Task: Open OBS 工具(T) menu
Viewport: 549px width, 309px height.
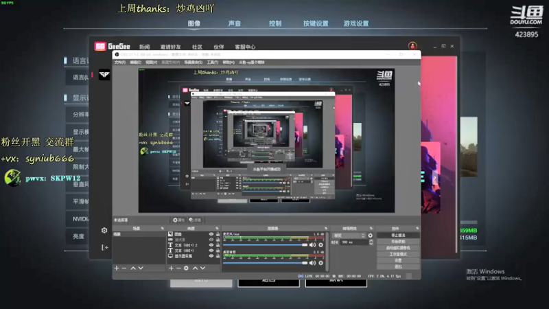Action: click(212, 62)
